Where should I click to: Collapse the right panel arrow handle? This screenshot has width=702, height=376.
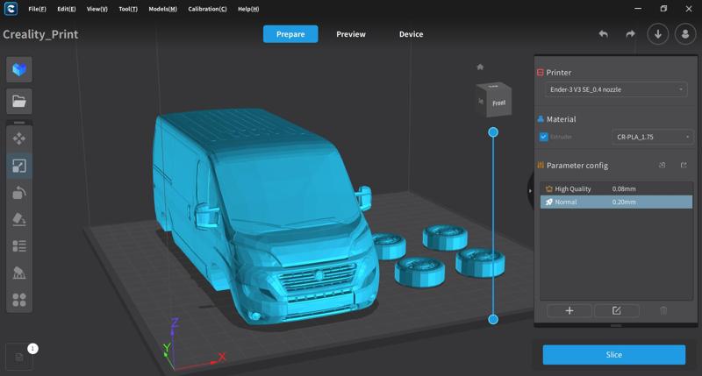[x=530, y=191]
